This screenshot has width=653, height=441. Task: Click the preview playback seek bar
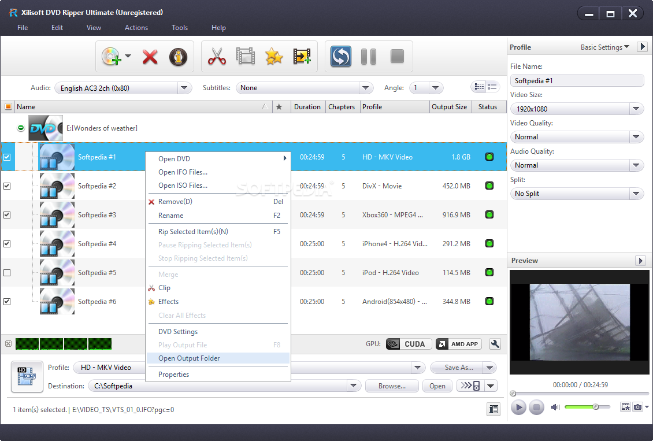coord(579,394)
